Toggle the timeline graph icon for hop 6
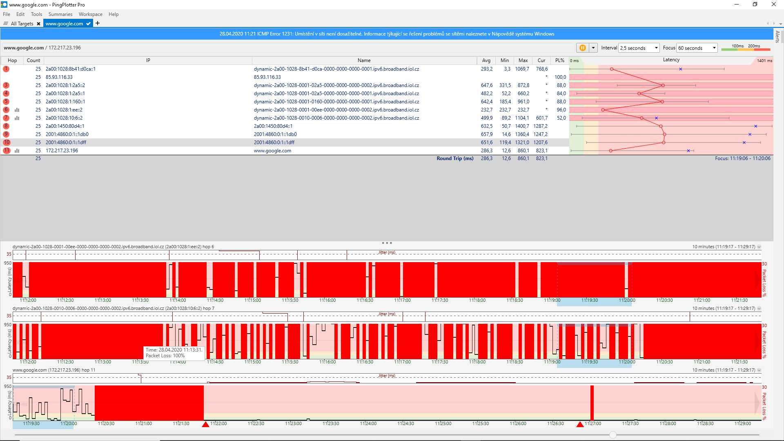The image size is (784, 441). click(17, 110)
